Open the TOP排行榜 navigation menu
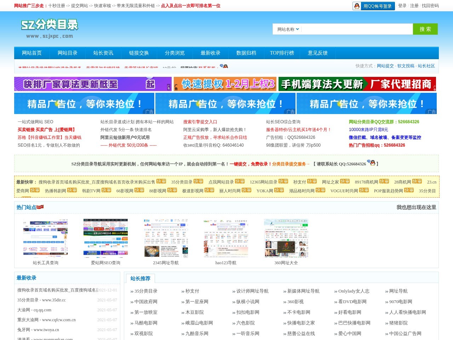 point(282,53)
